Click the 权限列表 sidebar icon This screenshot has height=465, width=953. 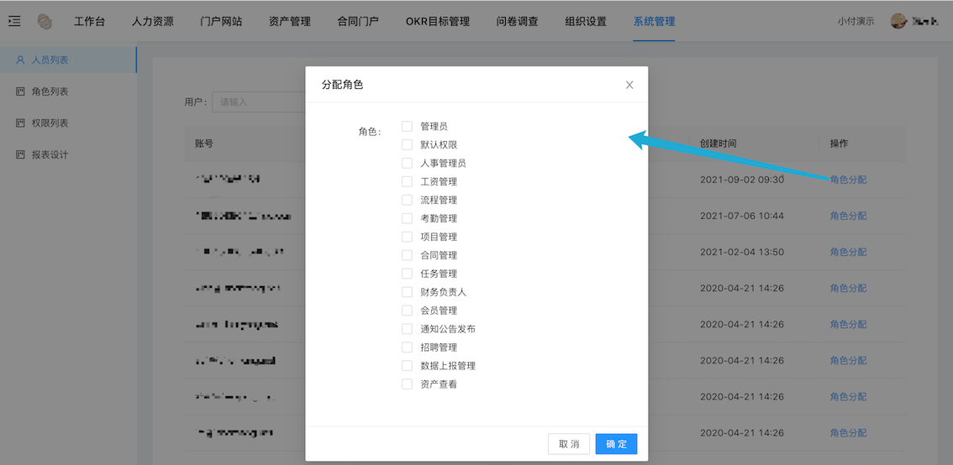coord(20,123)
